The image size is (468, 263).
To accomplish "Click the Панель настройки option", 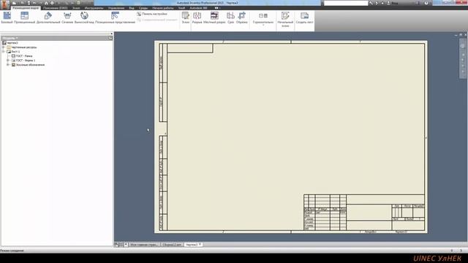I will click(152, 14).
